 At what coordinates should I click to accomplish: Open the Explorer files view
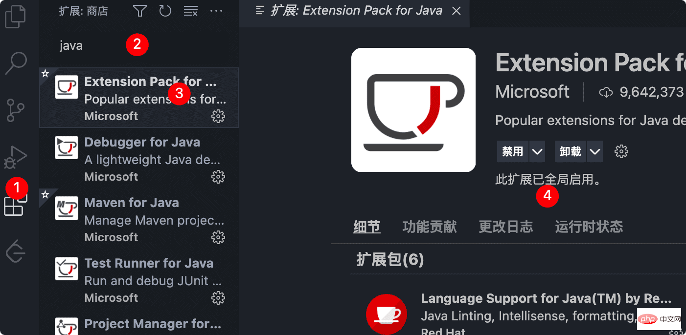pos(15,16)
